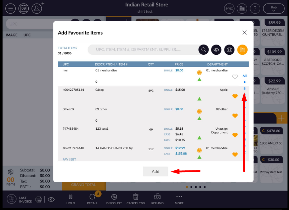This screenshot has width=289, height=210.
Task: Open the hamburger menu at top left
Action: click(11, 8)
